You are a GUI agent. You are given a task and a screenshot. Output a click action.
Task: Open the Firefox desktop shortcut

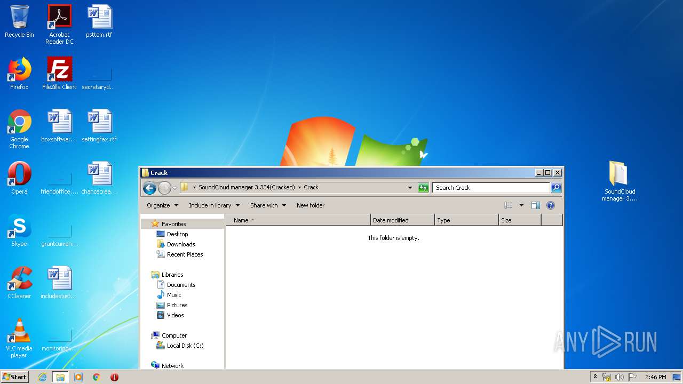(19, 74)
